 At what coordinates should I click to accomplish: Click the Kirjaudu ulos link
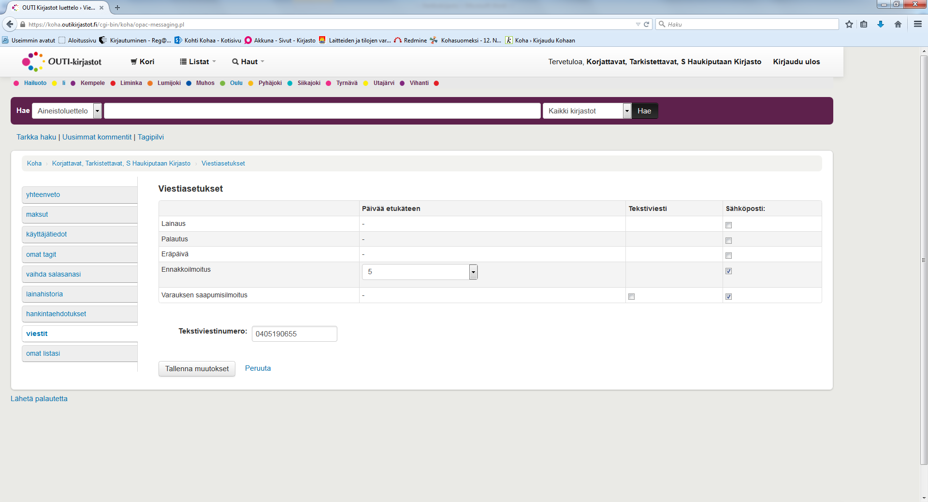click(x=796, y=62)
